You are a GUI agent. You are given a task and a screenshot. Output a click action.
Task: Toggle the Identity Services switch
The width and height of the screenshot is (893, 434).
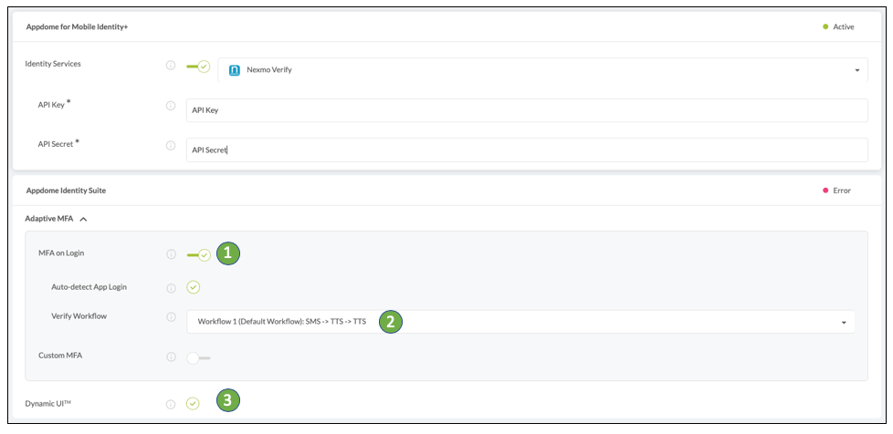tap(198, 66)
